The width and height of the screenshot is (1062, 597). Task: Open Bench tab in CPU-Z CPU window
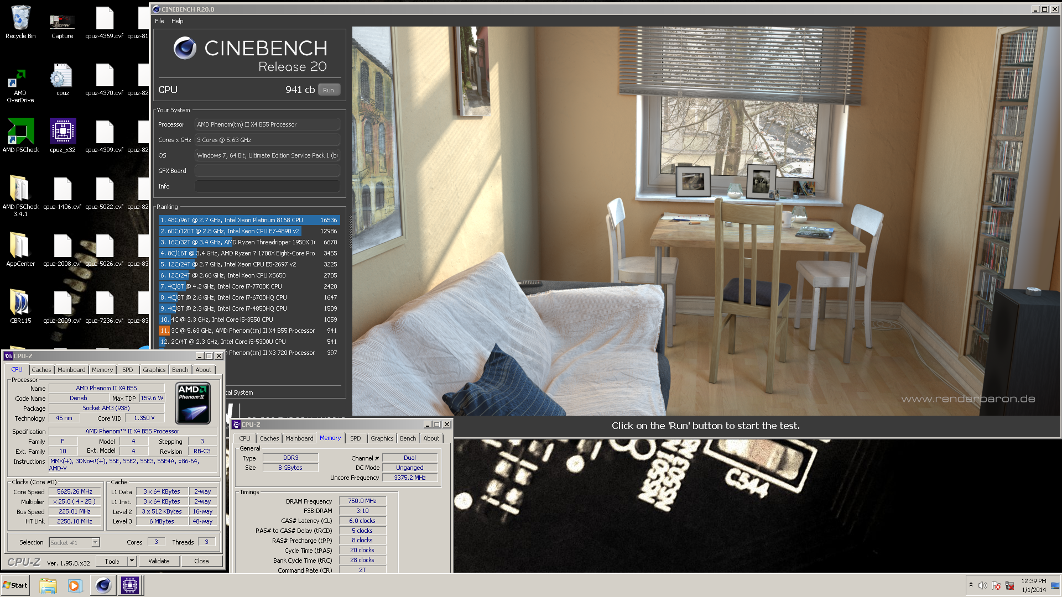coord(180,370)
